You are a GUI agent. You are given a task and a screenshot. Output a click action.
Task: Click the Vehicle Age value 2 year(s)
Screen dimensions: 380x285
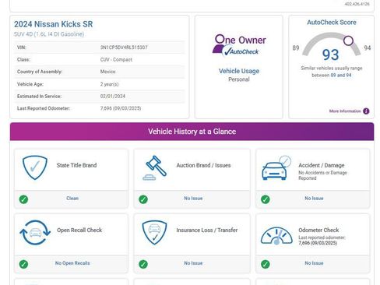pyautogui.click(x=109, y=84)
